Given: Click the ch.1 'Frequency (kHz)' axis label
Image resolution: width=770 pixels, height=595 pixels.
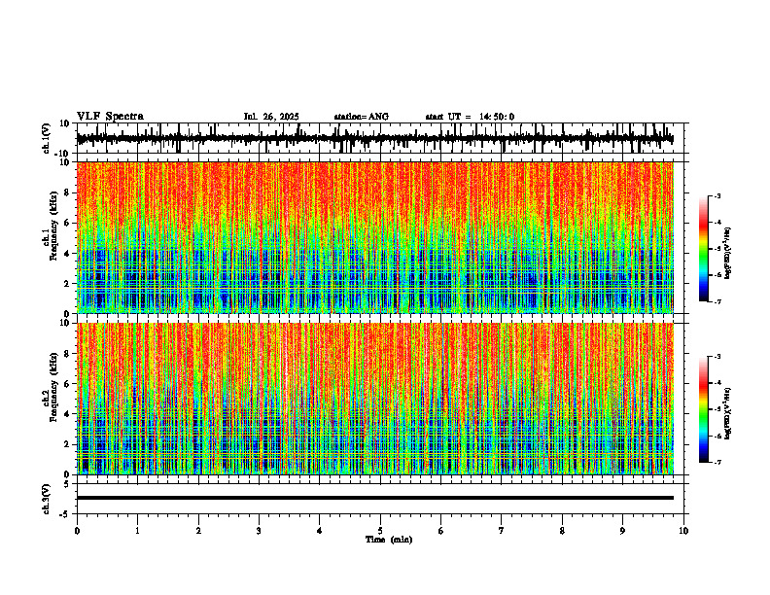Looking at the screenshot, I should click(53, 227).
